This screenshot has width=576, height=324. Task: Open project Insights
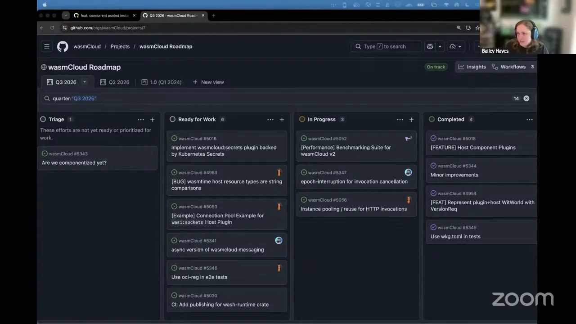(x=472, y=67)
